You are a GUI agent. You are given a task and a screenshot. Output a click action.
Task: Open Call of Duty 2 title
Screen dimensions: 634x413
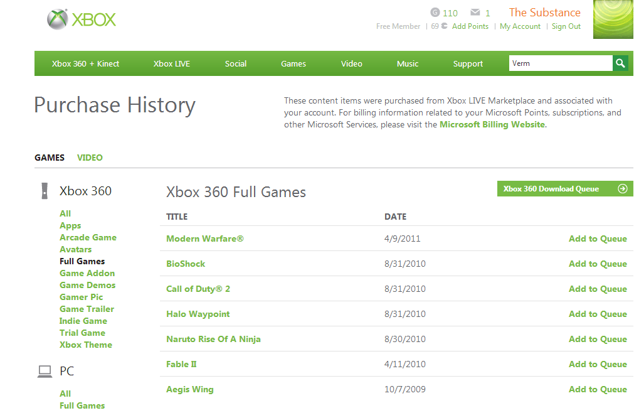[198, 289]
